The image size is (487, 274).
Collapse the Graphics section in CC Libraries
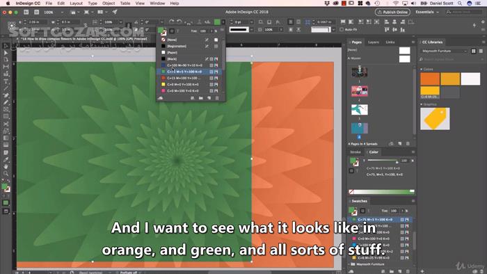(422, 104)
